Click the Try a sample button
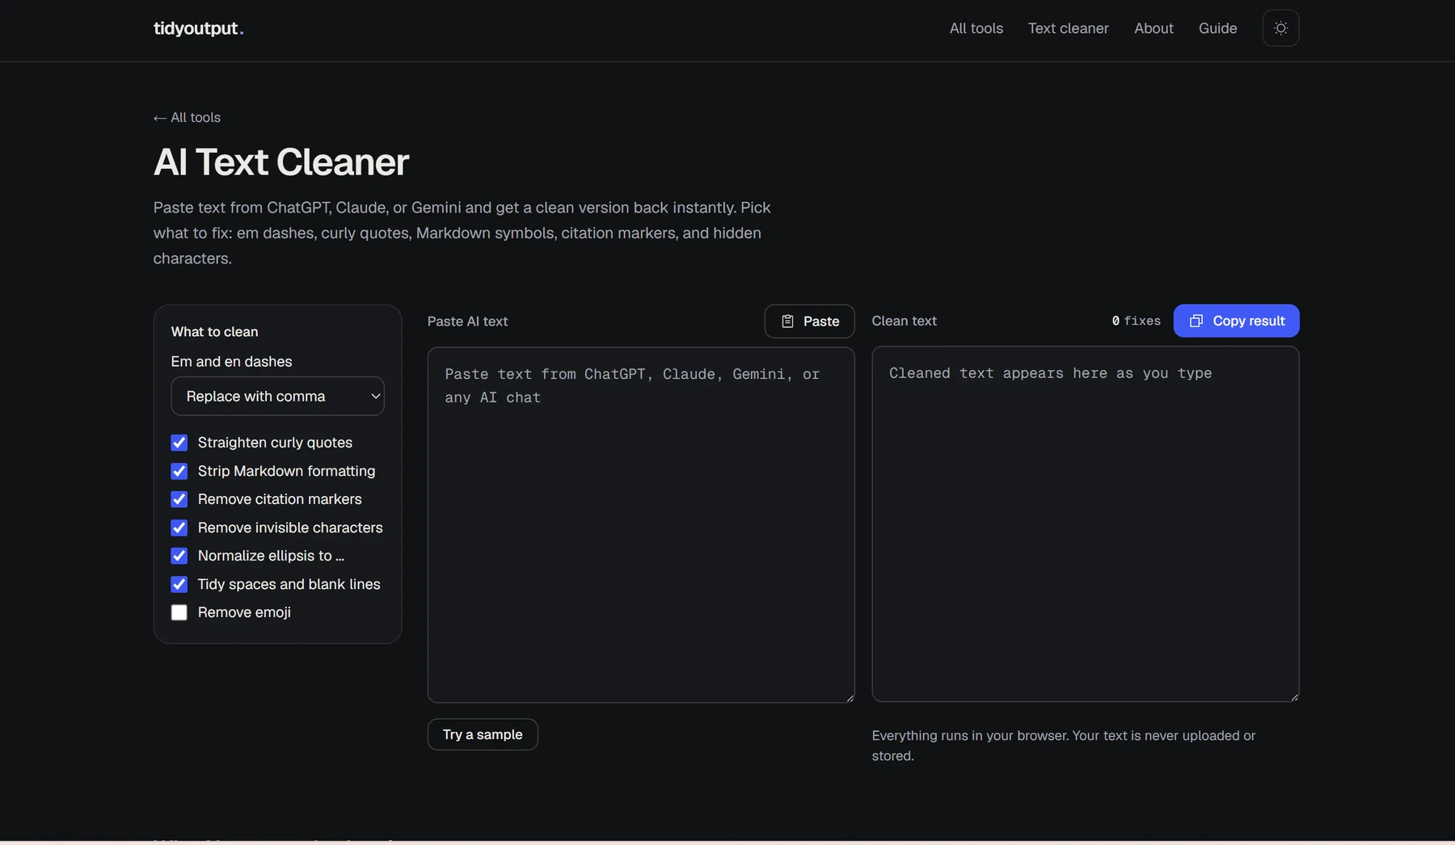The image size is (1455, 845). [x=483, y=734]
